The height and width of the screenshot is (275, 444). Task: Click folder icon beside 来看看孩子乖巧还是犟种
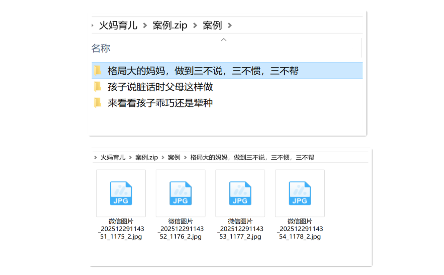(x=97, y=102)
